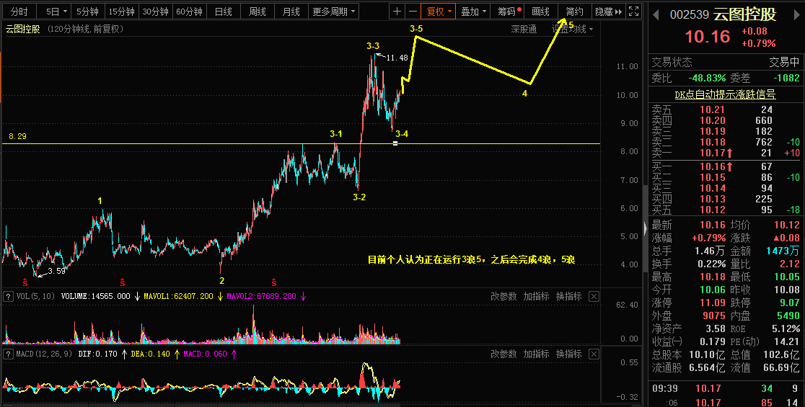Click 卖一 ask price 10.17
Screen dimensions: 805x407
(x=713, y=153)
